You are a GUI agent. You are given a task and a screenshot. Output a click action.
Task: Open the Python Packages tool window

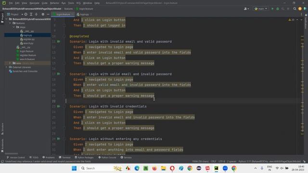[x=84, y=158]
